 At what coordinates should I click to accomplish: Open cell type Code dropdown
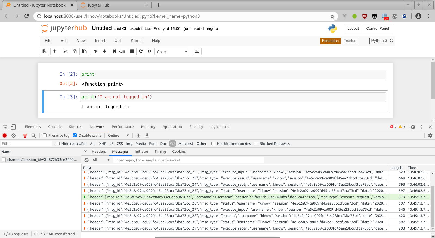pos(172,51)
